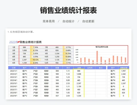Click the 每月业绩对比图 chart title

102,47
